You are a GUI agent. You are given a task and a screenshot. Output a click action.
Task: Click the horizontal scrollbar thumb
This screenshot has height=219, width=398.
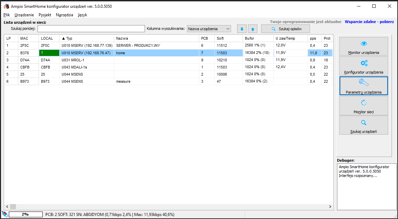click(13, 206)
